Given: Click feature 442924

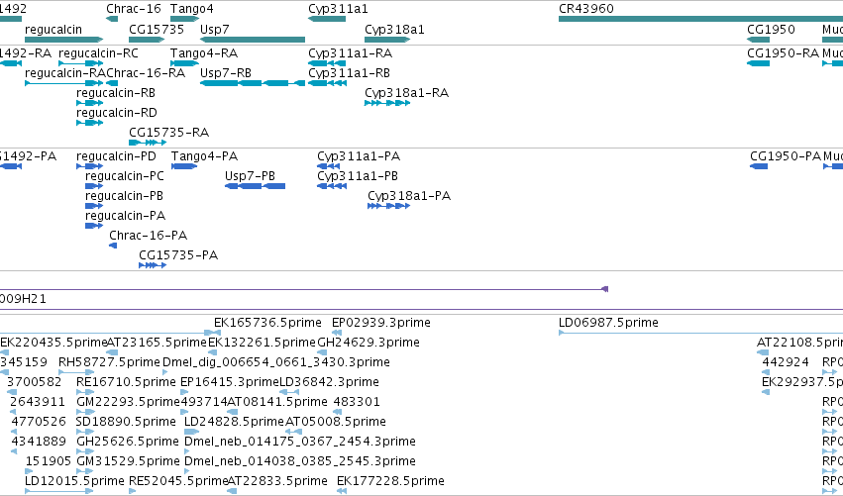Looking at the screenshot, I should pos(786,362).
